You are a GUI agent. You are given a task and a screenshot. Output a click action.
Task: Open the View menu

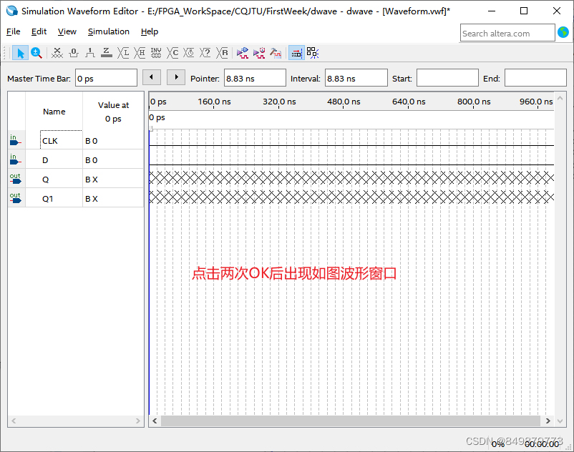coord(67,31)
